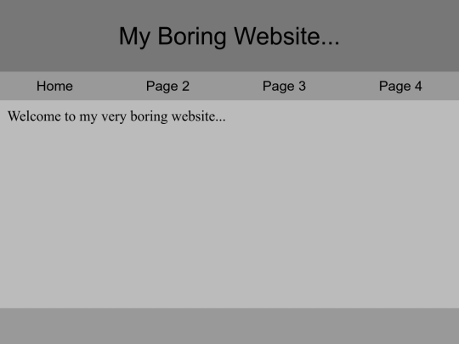The height and width of the screenshot is (344, 459).
Task: Click the nav bar gap between Home and Page 2
Action: pyautogui.click(x=110, y=86)
